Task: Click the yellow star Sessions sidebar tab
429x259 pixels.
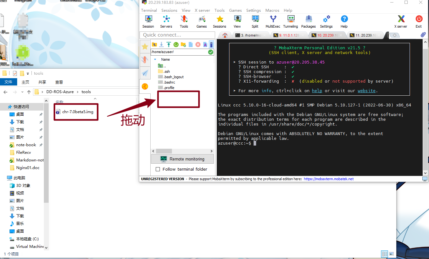Action: (145, 47)
